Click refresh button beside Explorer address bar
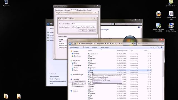The image size is (178, 100). [135, 44]
